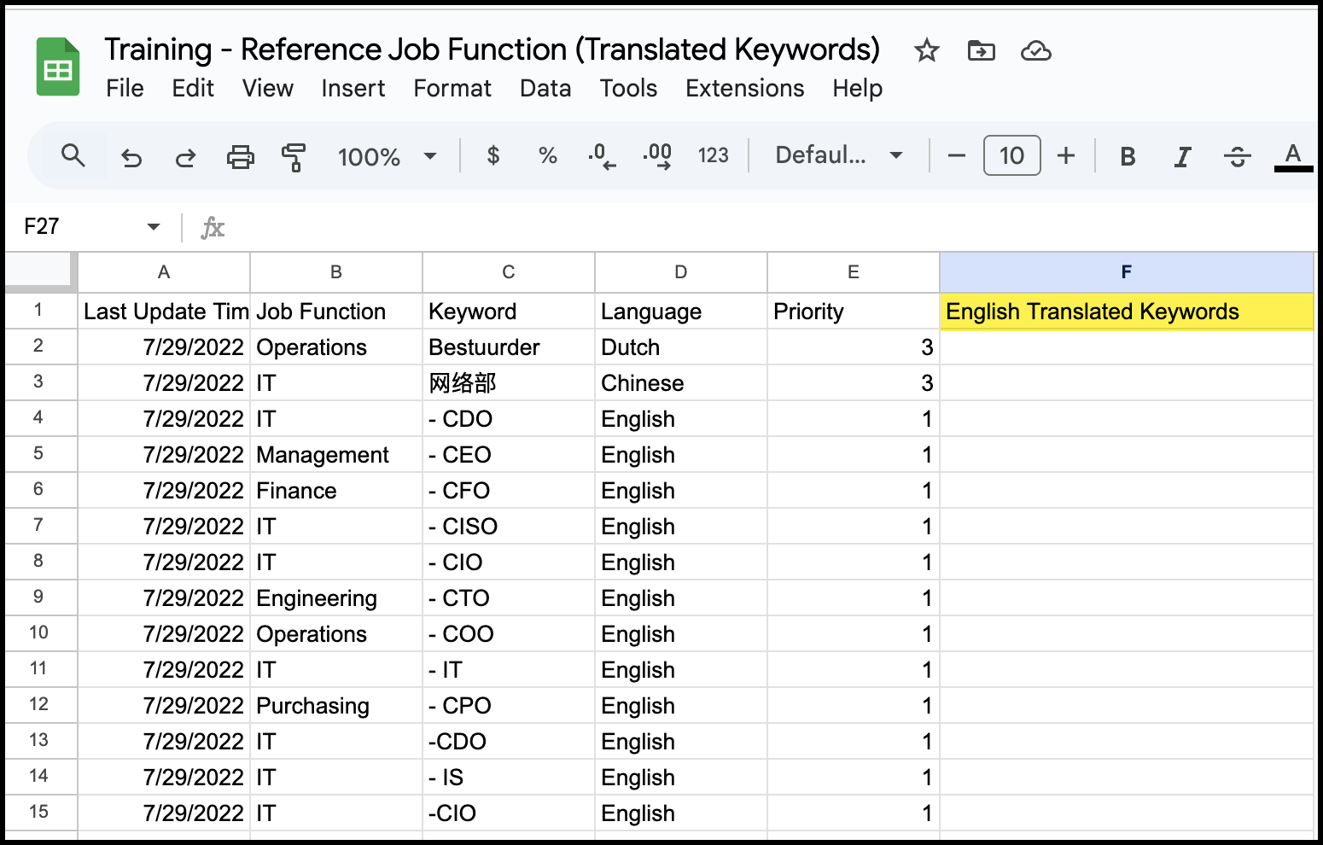Select column E header
This screenshot has width=1323, height=845.
coord(854,272)
